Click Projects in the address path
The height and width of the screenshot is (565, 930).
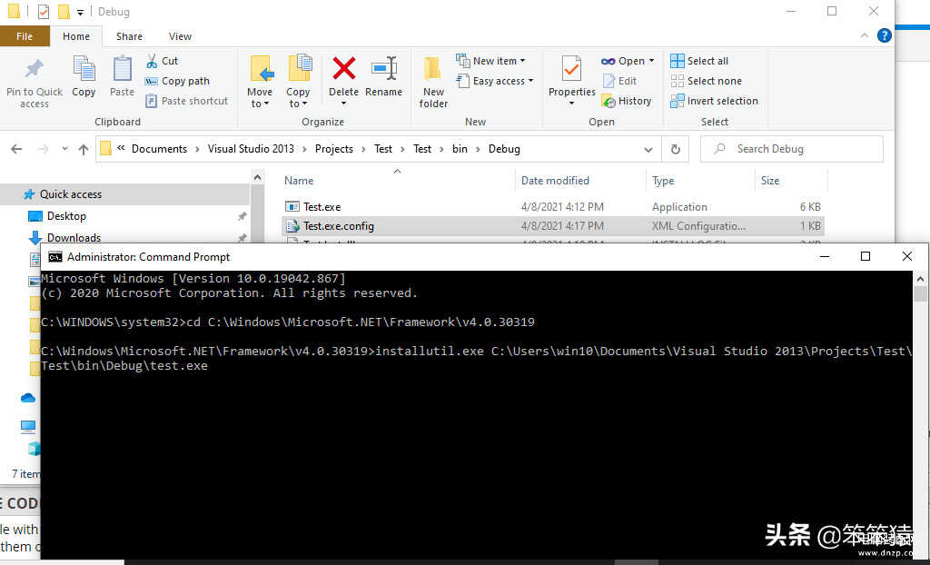(x=334, y=149)
